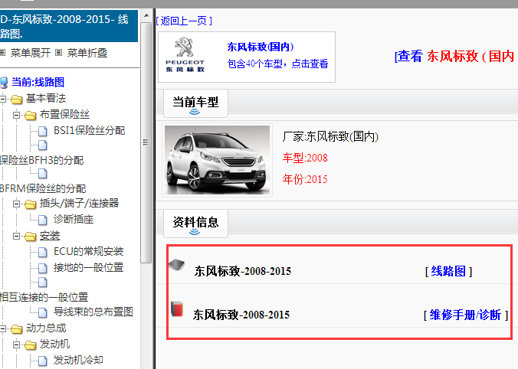Click the page icon beside 发动机冷却

point(43,361)
